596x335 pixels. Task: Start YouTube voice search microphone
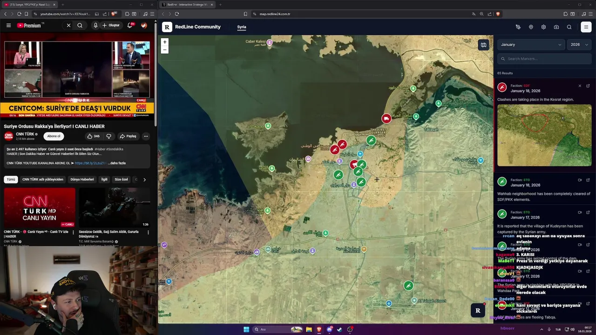tap(95, 25)
